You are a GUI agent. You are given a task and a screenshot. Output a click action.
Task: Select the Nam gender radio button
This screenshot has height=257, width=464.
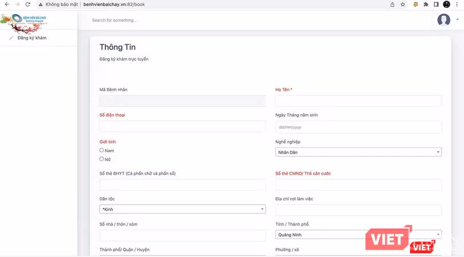pyautogui.click(x=102, y=150)
